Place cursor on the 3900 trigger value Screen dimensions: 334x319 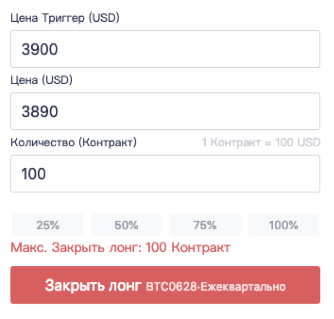click(39, 49)
